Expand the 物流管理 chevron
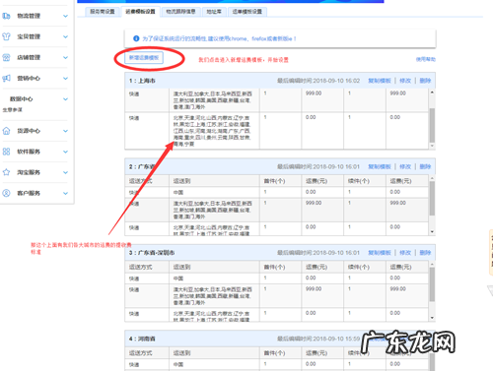493x371 pixels. (x=65, y=16)
